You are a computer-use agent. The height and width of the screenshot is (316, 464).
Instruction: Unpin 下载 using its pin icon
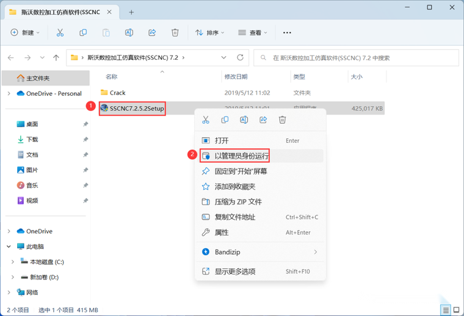click(85, 140)
